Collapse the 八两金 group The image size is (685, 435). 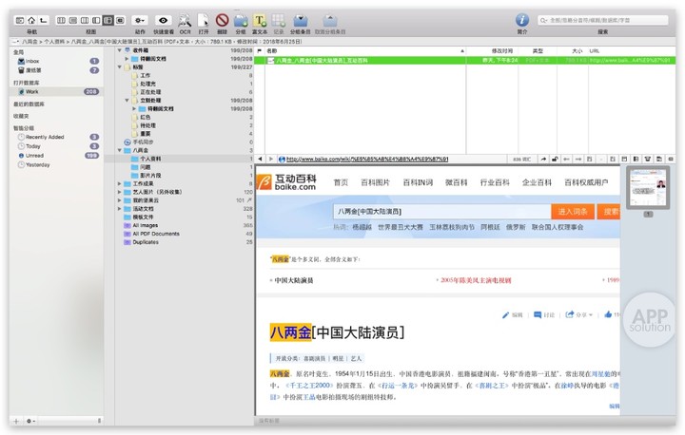[x=119, y=150]
